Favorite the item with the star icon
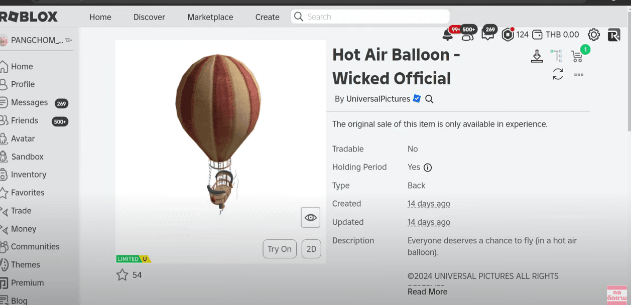Viewport: 631px width, 305px height. tap(122, 275)
